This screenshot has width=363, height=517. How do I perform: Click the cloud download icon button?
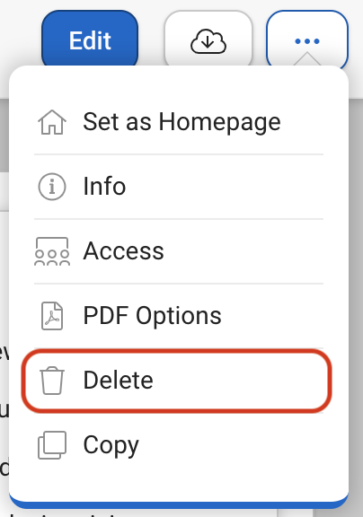(208, 41)
